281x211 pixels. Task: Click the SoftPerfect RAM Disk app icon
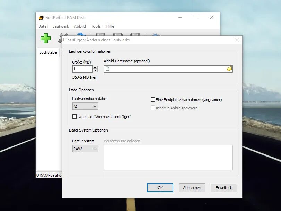(41, 18)
